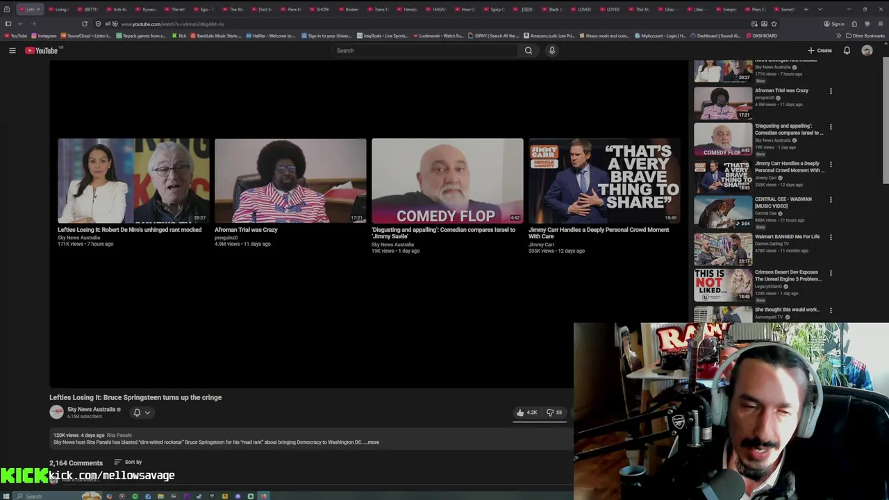889x500 pixels.
Task: Like the video with thumbs up
Action: [x=527, y=412]
